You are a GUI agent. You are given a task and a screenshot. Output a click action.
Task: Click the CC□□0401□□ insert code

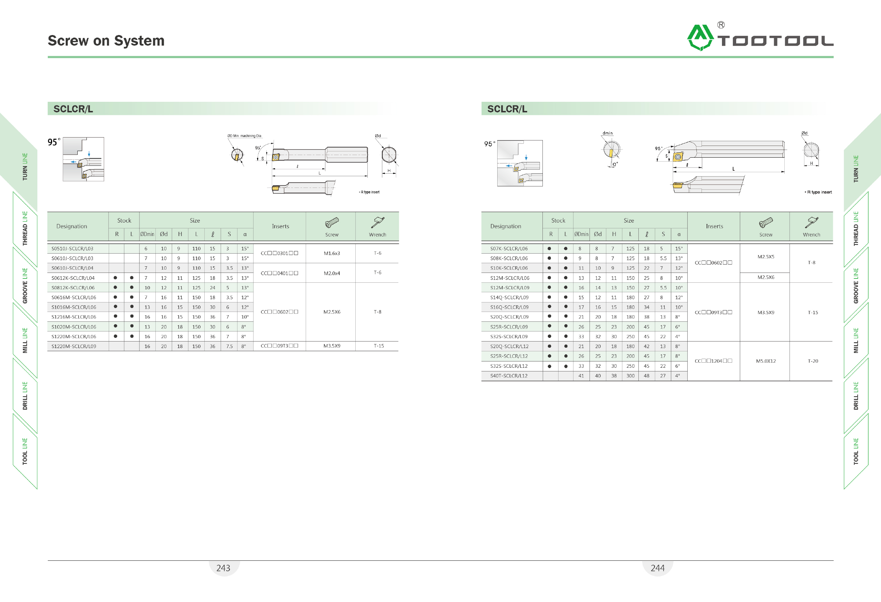click(279, 273)
